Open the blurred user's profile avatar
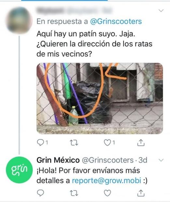Screen dimensions: 170x202 19,20
